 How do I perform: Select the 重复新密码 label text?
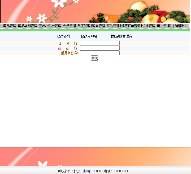click(x=70, y=53)
